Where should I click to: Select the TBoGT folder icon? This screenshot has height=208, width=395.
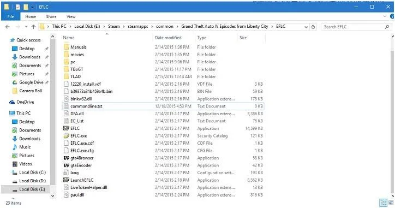(66, 69)
